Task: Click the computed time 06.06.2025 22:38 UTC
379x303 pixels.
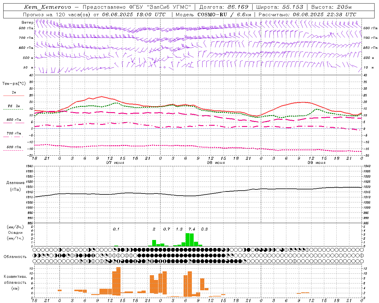Action: point(325,14)
